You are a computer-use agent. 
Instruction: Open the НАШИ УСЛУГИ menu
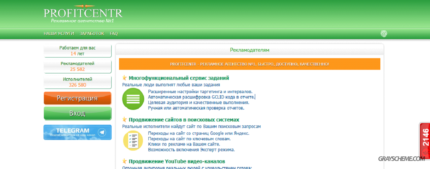59,33
